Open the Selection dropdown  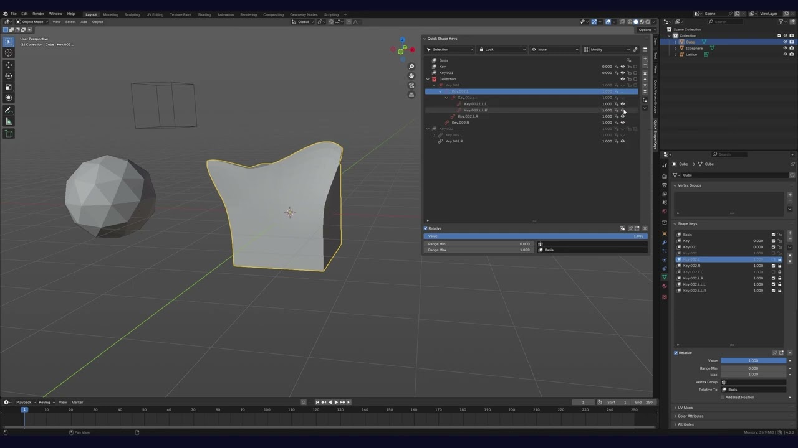[449, 49]
